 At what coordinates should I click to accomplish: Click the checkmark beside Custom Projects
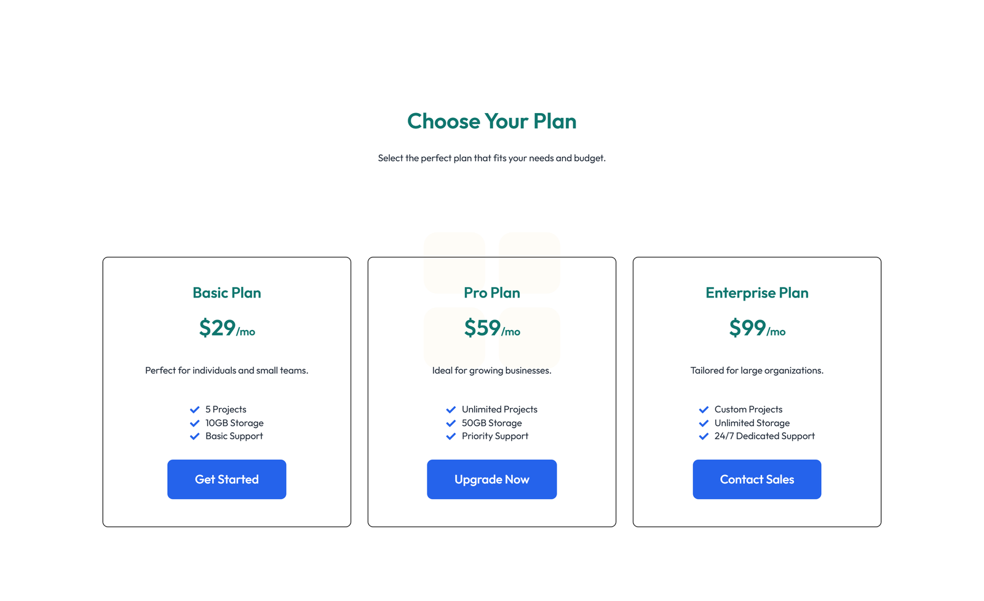click(704, 409)
